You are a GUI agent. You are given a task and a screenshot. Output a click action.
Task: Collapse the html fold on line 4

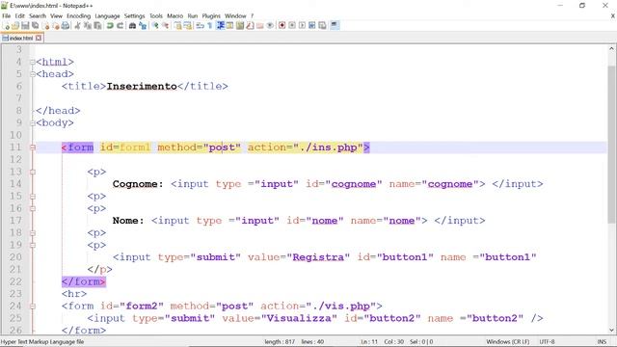33,62
